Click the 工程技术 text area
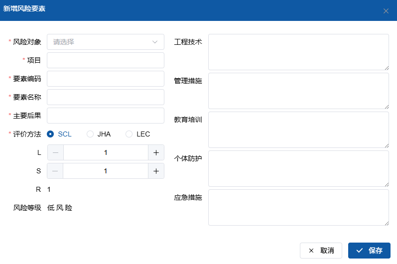 click(x=298, y=52)
